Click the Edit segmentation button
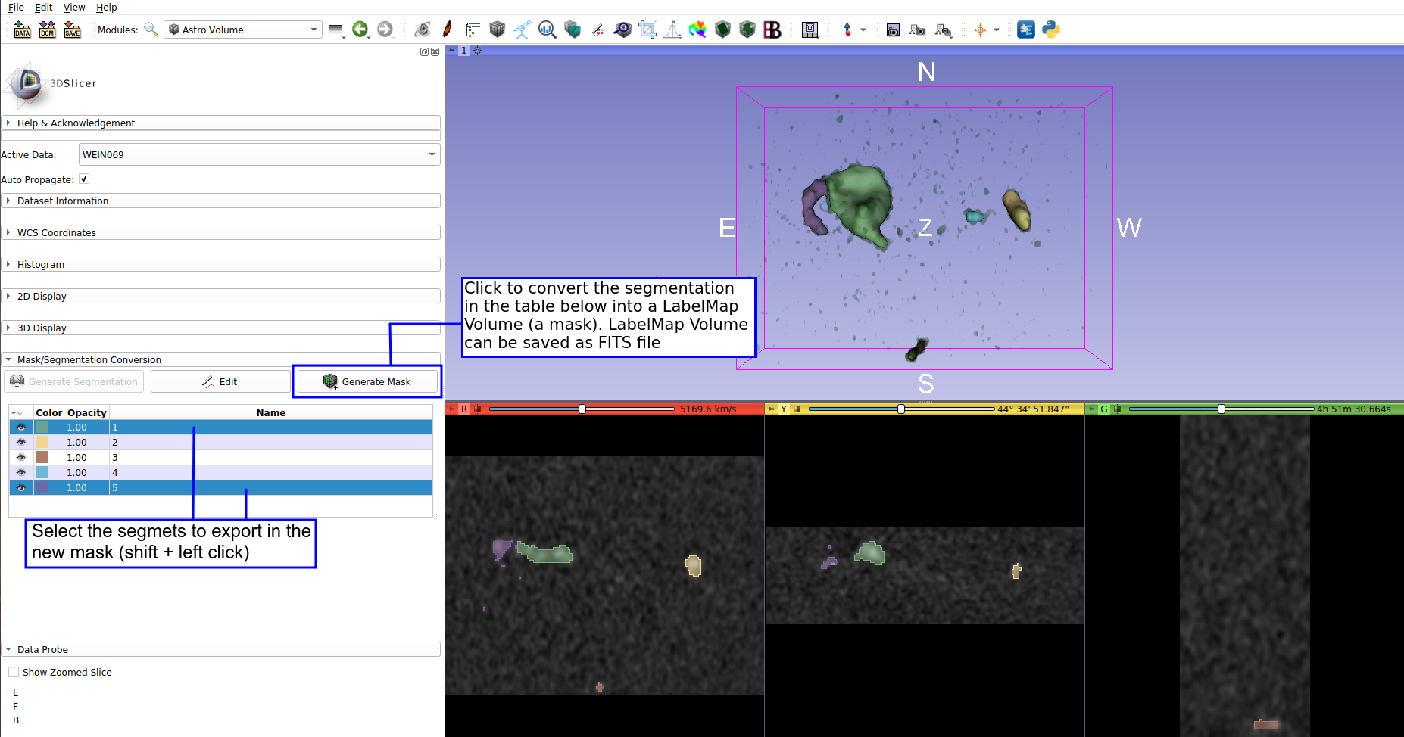Image resolution: width=1404 pixels, height=737 pixels. [220, 381]
